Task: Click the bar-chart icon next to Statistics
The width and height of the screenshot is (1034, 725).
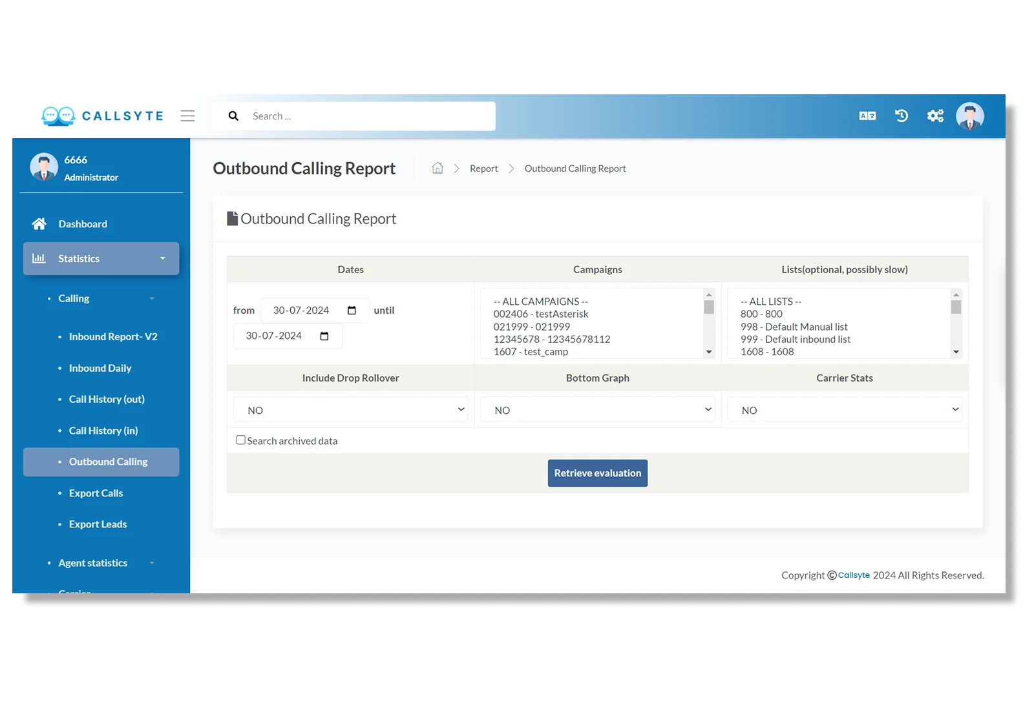Action: pos(39,258)
